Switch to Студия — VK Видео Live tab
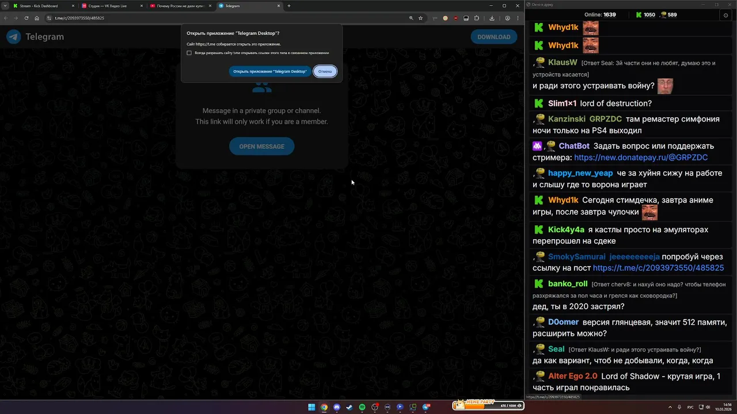737x414 pixels. 112,6
